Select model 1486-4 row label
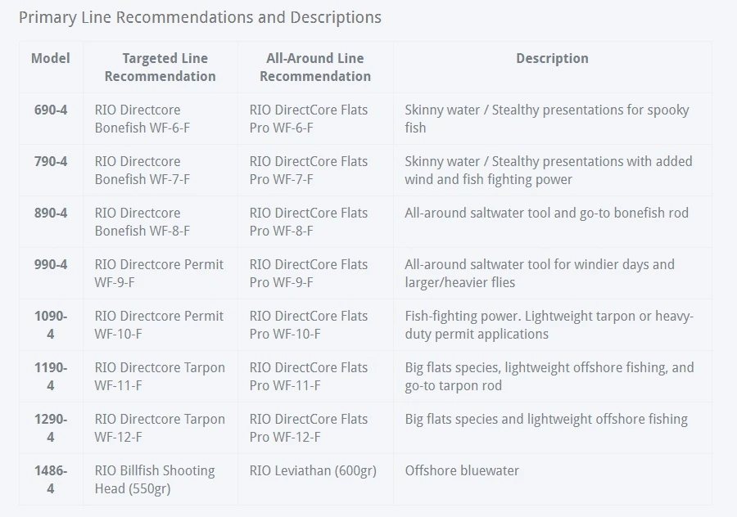Image resolution: width=737 pixels, height=517 pixels. click(51, 479)
